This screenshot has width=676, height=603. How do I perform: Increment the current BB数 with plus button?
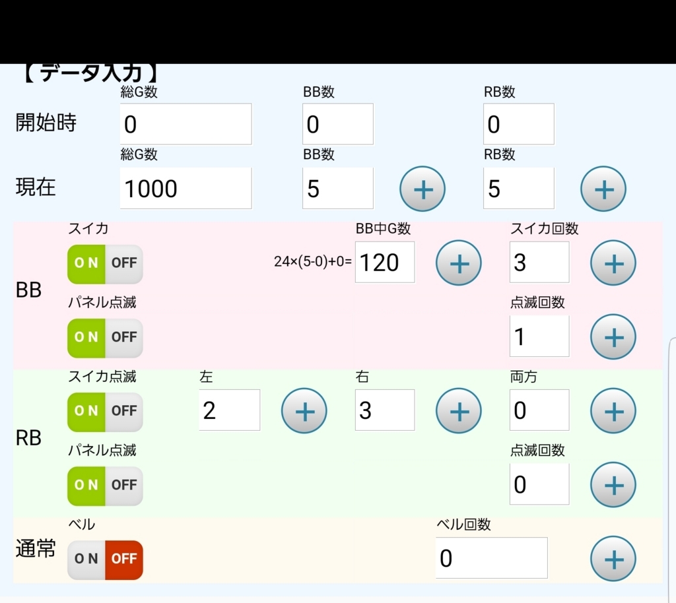click(422, 189)
